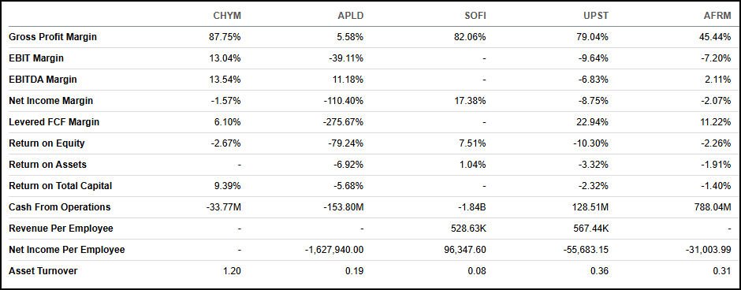This screenshot has height=290, width=741.
Task: Select the EBIT Margin row label
Action: (x=36, y=58)
